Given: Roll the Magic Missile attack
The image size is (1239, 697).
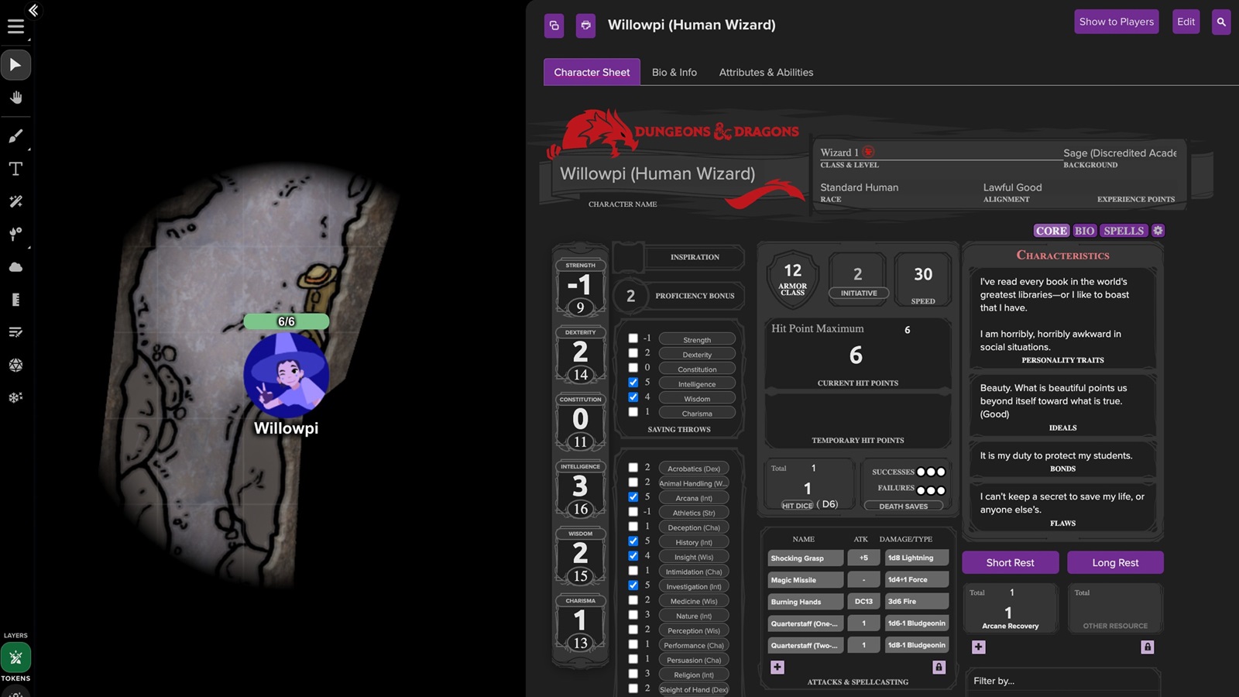Looking at the screenshot, I should 805,579.
